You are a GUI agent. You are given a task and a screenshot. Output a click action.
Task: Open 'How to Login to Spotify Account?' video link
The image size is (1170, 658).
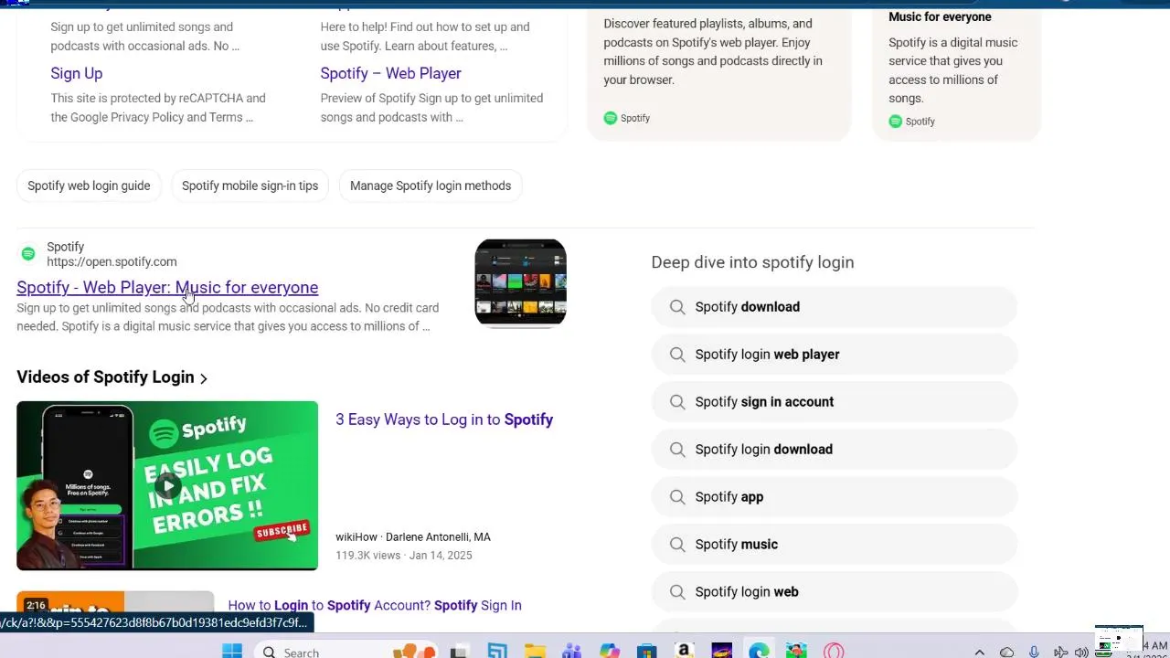tap(375, 605)
